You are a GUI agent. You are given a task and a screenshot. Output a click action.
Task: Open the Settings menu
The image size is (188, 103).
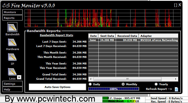pos(12,84)
